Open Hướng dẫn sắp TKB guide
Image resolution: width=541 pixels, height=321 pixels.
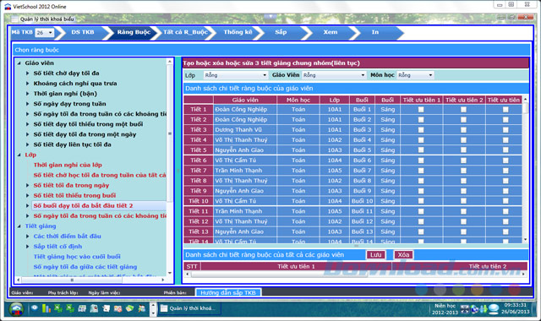228,292
